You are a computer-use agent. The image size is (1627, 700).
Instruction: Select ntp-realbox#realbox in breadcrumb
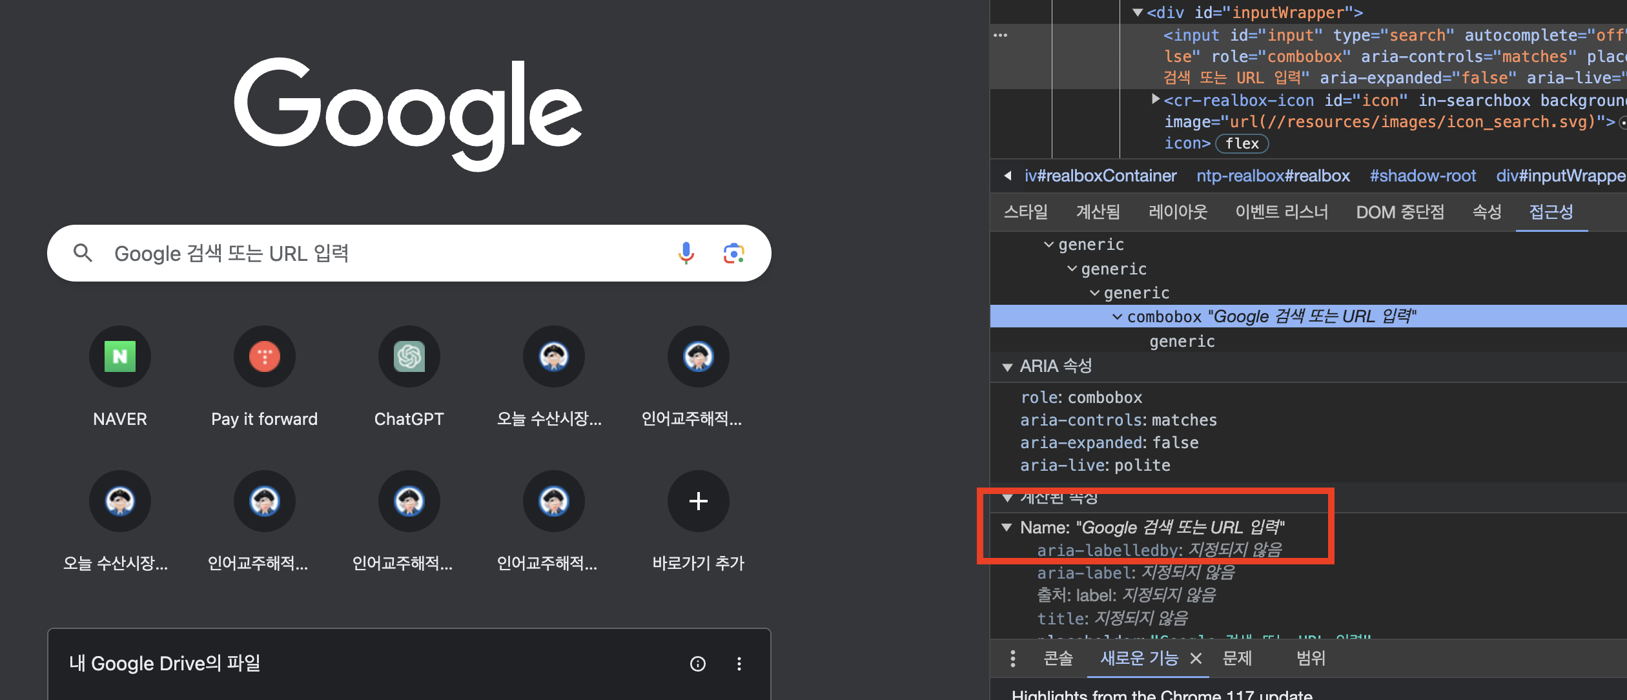tap(1273, 176)
